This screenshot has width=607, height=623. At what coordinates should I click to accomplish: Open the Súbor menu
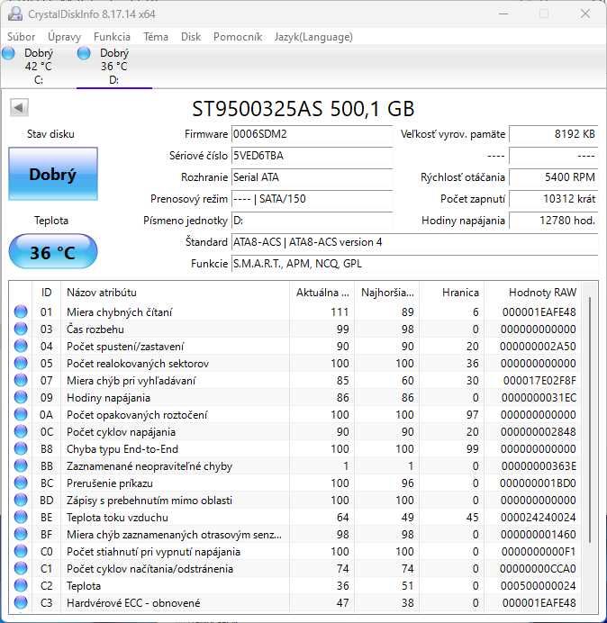[x=21, y=37]
